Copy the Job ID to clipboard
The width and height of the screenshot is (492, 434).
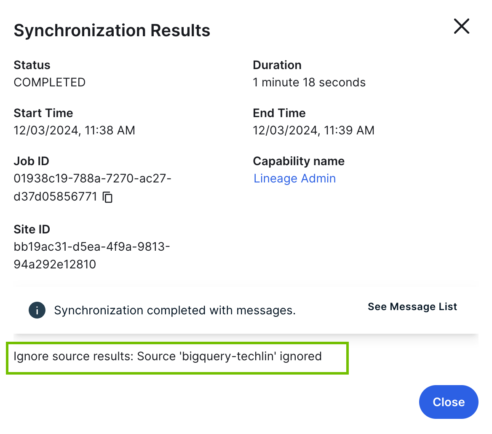[x=108, y=197]
